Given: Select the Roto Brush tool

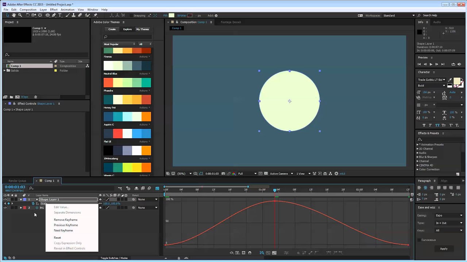Looking at the screenshot, I should click(88, 15).
